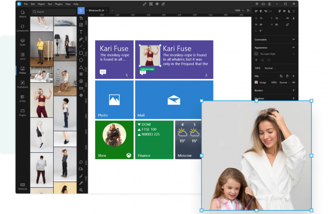Open the Object menu

(41, 4)
